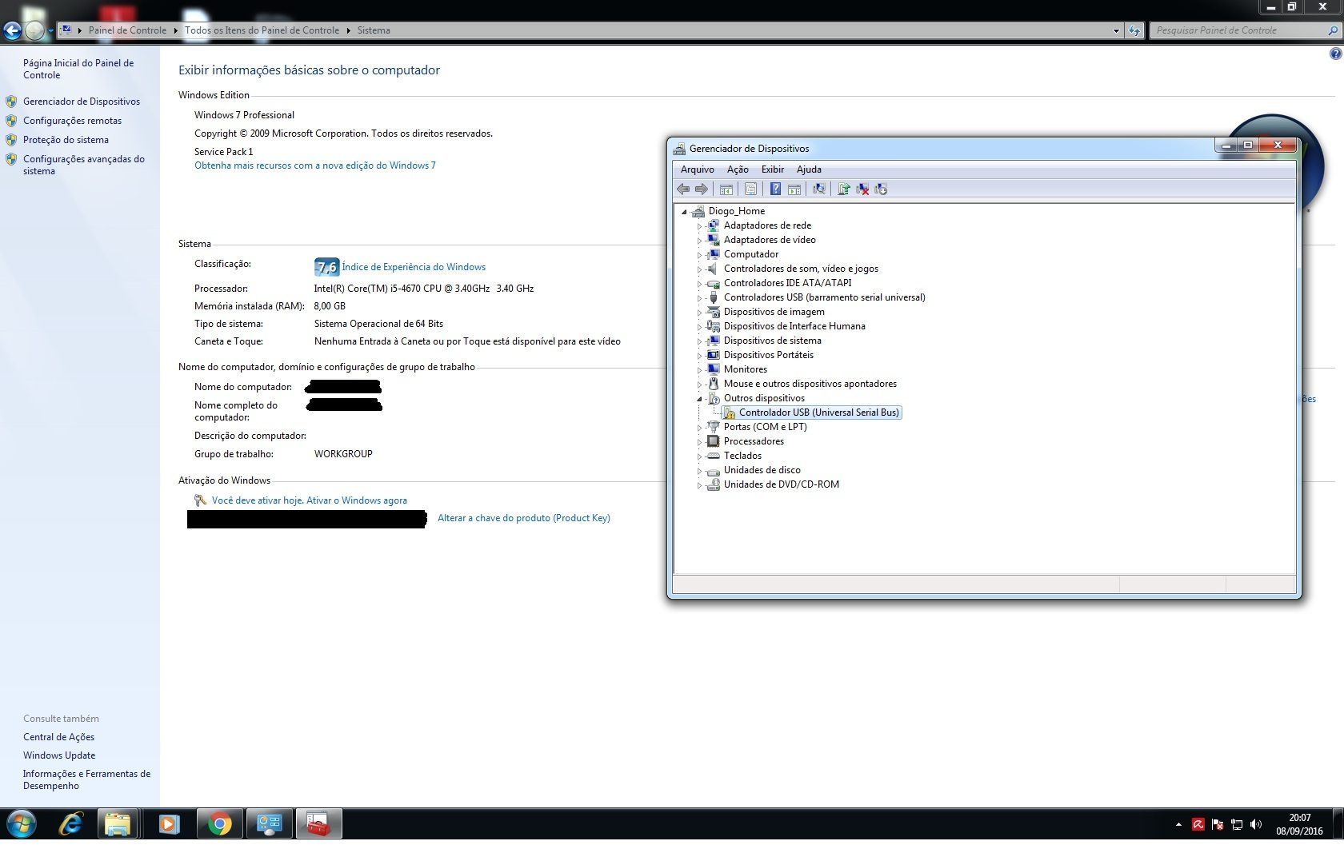Open the Avira antivirus tray icon
Screen dimensions: 1344x849
[1198, 824]
